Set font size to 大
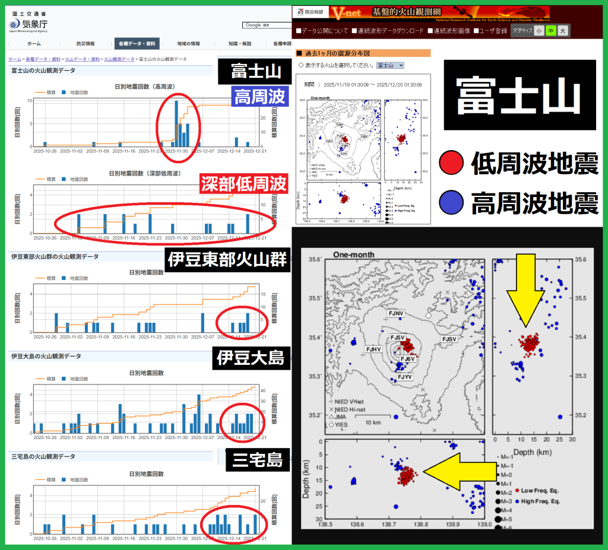Viewport: 608px width, 550px height. coord(563,30)
